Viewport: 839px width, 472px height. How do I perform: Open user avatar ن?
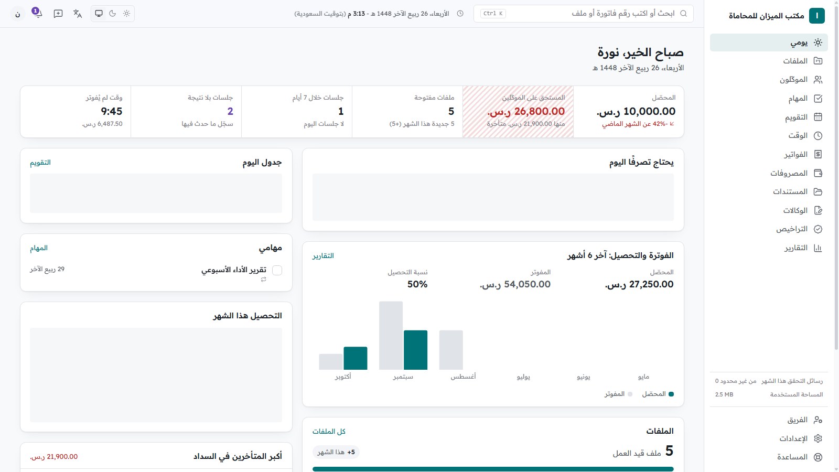18,14
